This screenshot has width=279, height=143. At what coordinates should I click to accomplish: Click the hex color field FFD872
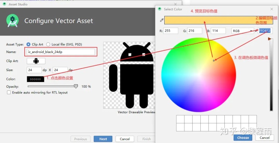(x=265, y=31)
